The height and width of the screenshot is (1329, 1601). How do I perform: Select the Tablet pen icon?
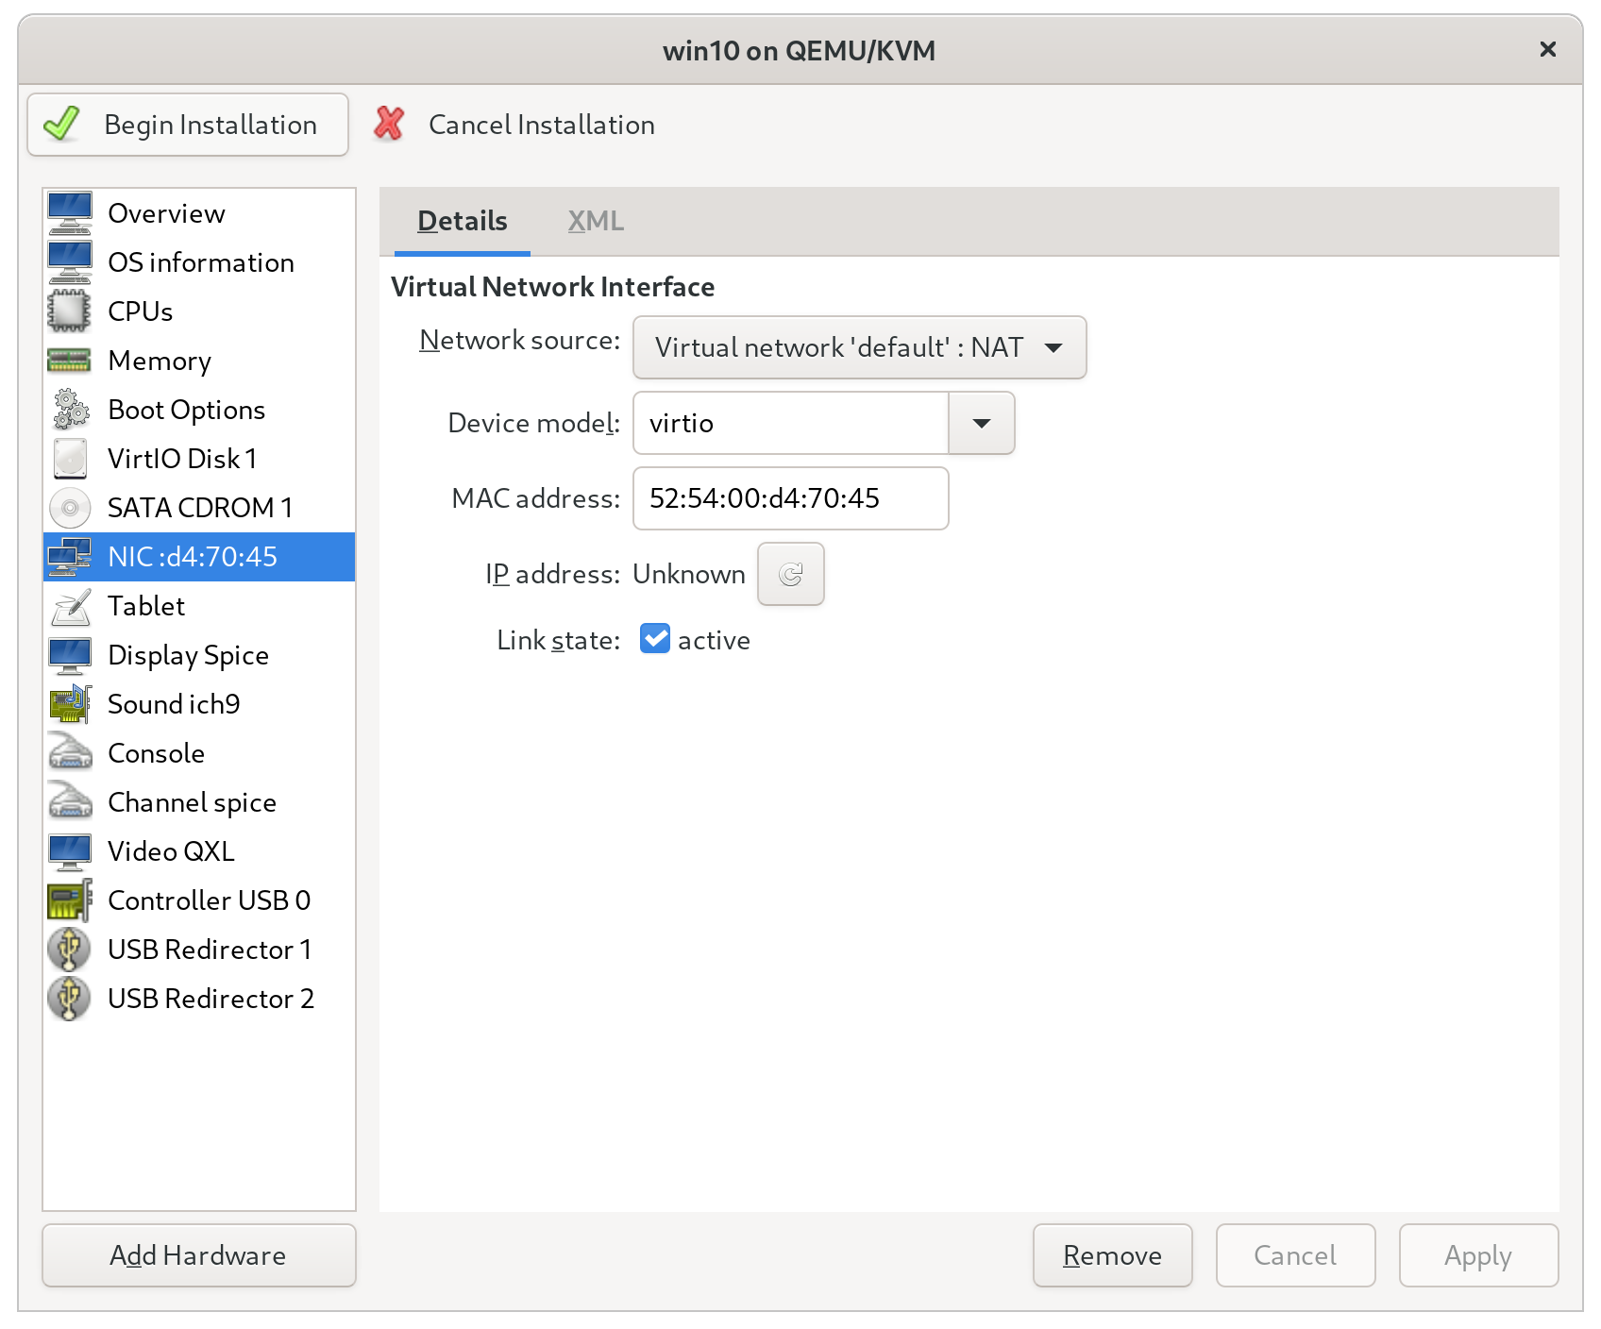click(x=69, y=606)
